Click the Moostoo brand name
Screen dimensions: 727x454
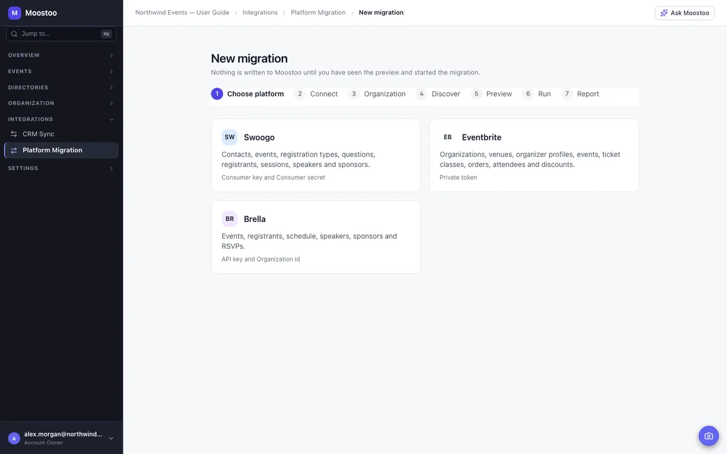[42, 13]
